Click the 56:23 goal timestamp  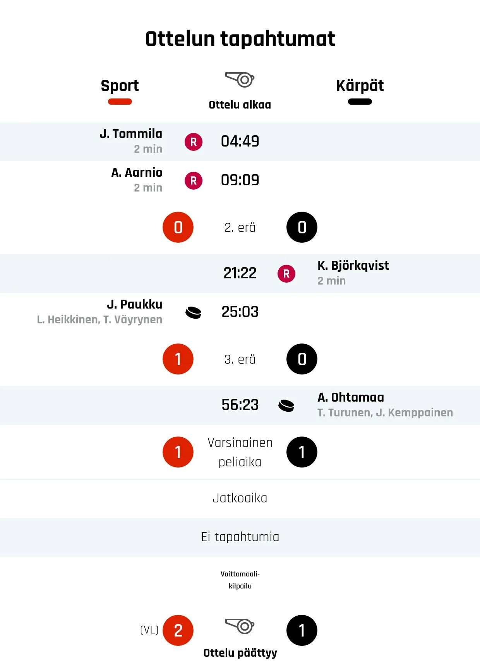point(240,405)
